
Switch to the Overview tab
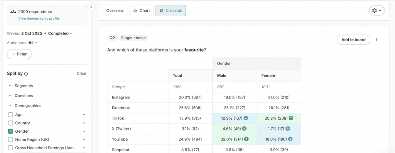tap(115, 10)
